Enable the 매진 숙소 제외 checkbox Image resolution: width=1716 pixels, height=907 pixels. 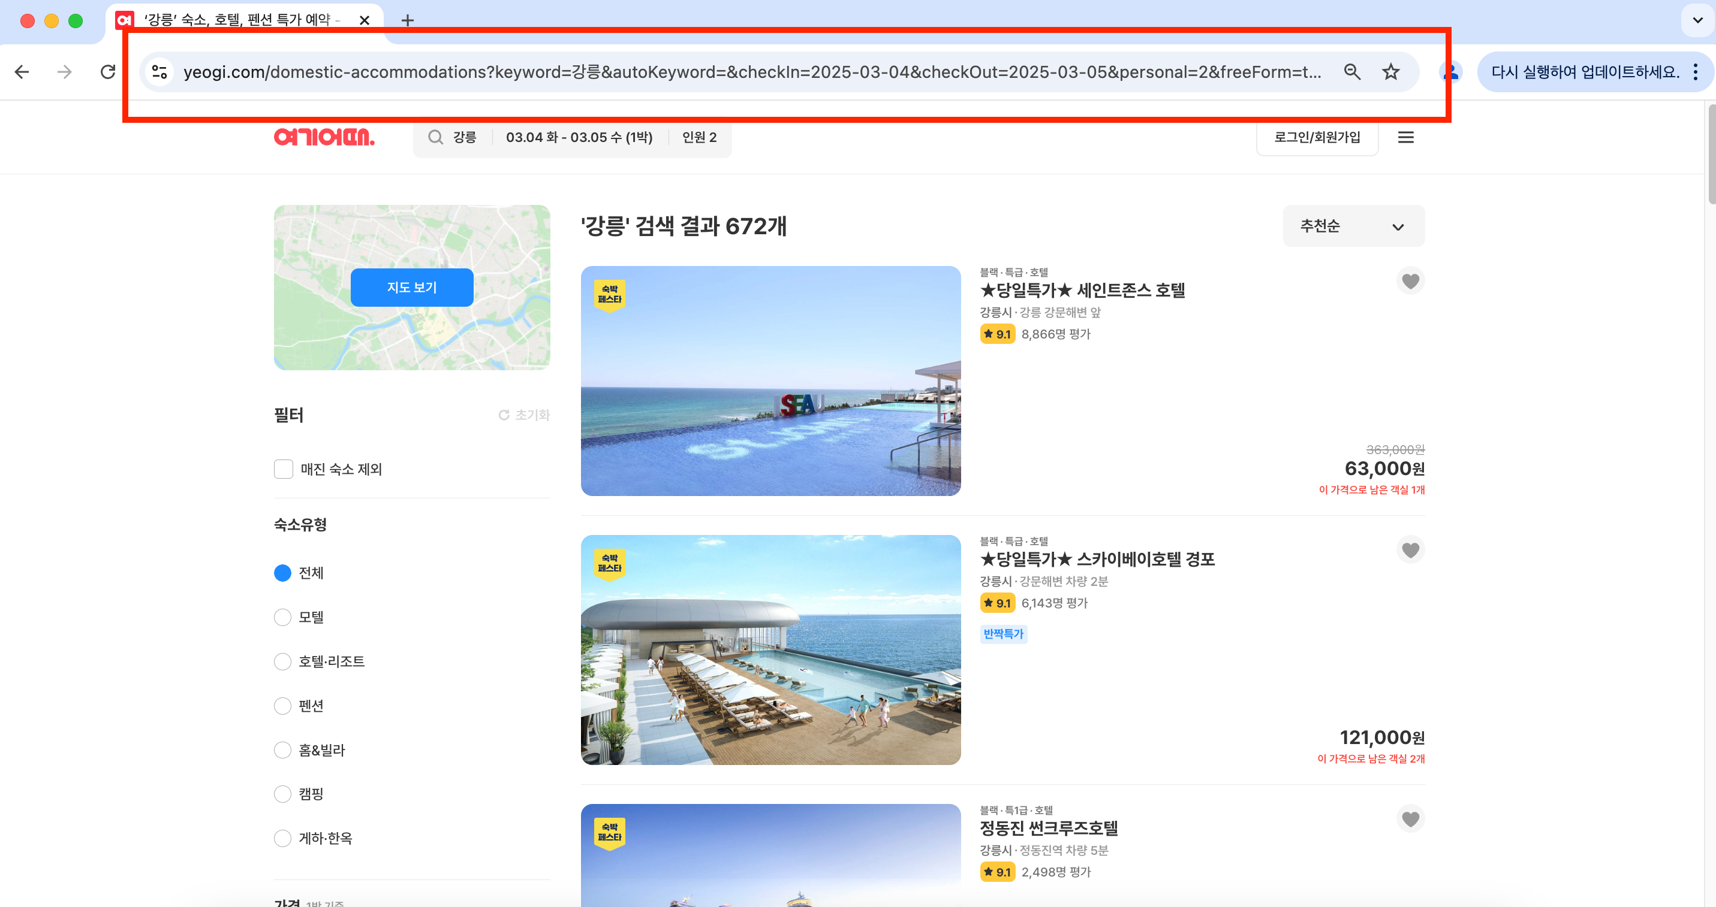pyautogui.click(x=283, y=469)
